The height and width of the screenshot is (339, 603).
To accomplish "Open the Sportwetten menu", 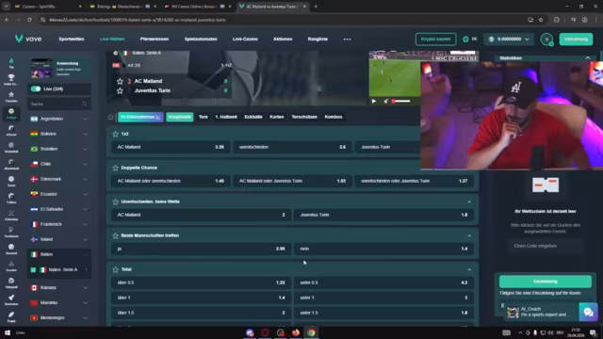I will click(72, 39).
